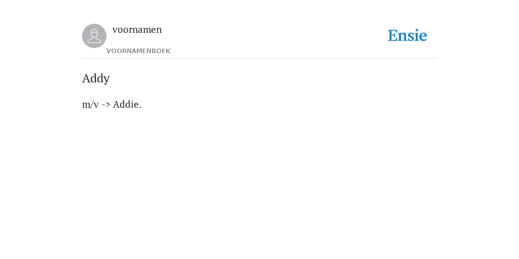Click the 'Addy' heading title

coord(96,78)
